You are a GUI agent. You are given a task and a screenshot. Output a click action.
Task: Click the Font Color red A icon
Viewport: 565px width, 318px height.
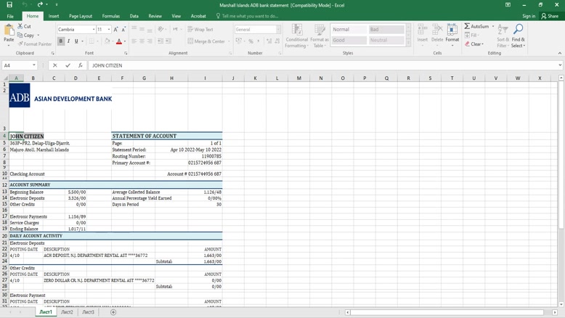pos(119,41)
